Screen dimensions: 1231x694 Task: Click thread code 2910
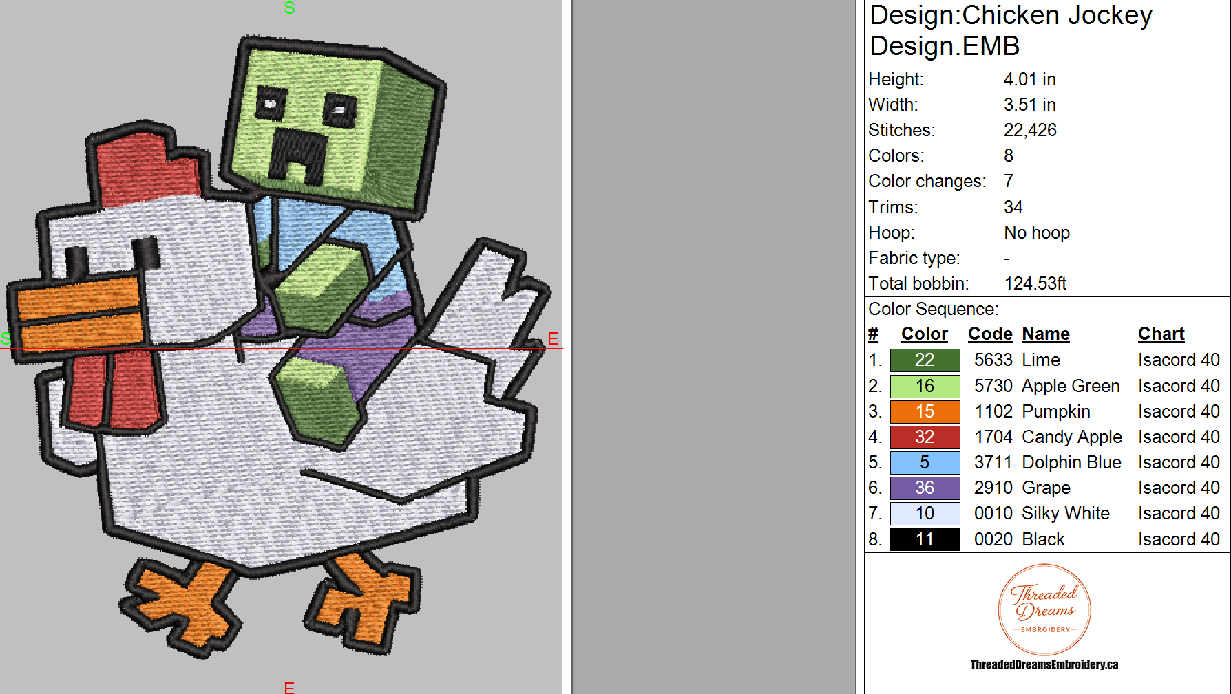pyautogui.click(x=993, y=488)
